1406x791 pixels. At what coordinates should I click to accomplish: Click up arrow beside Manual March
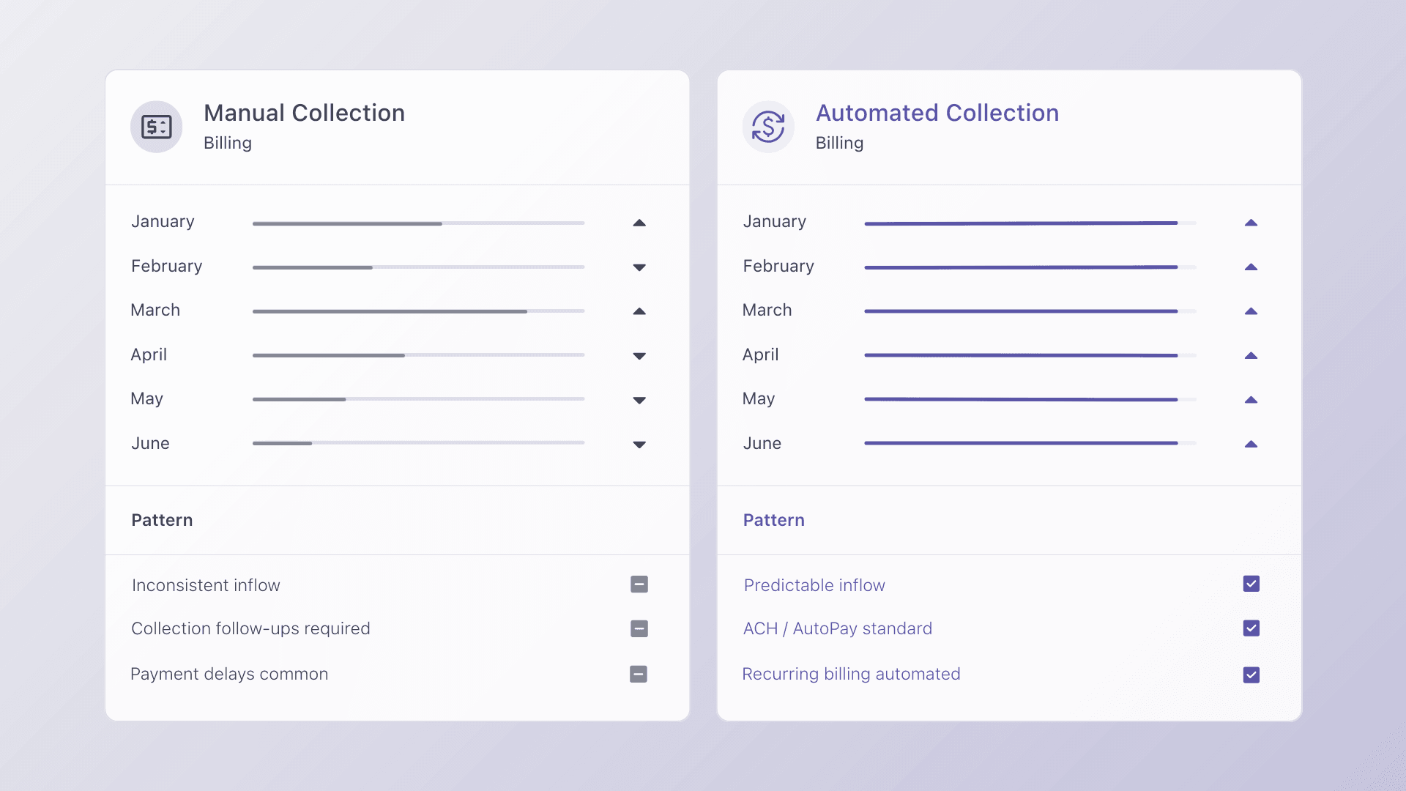pyautogui.click(x=639, y=311)
